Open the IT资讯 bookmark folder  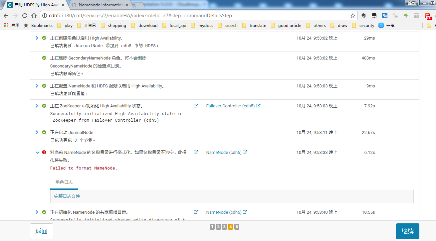pyautogui.click(x=87, y=25)
